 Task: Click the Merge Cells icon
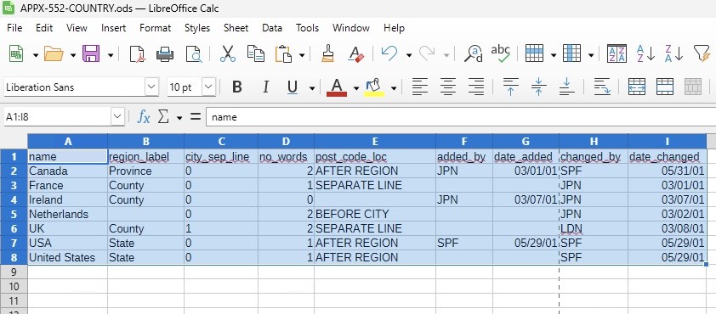(665, 87)
